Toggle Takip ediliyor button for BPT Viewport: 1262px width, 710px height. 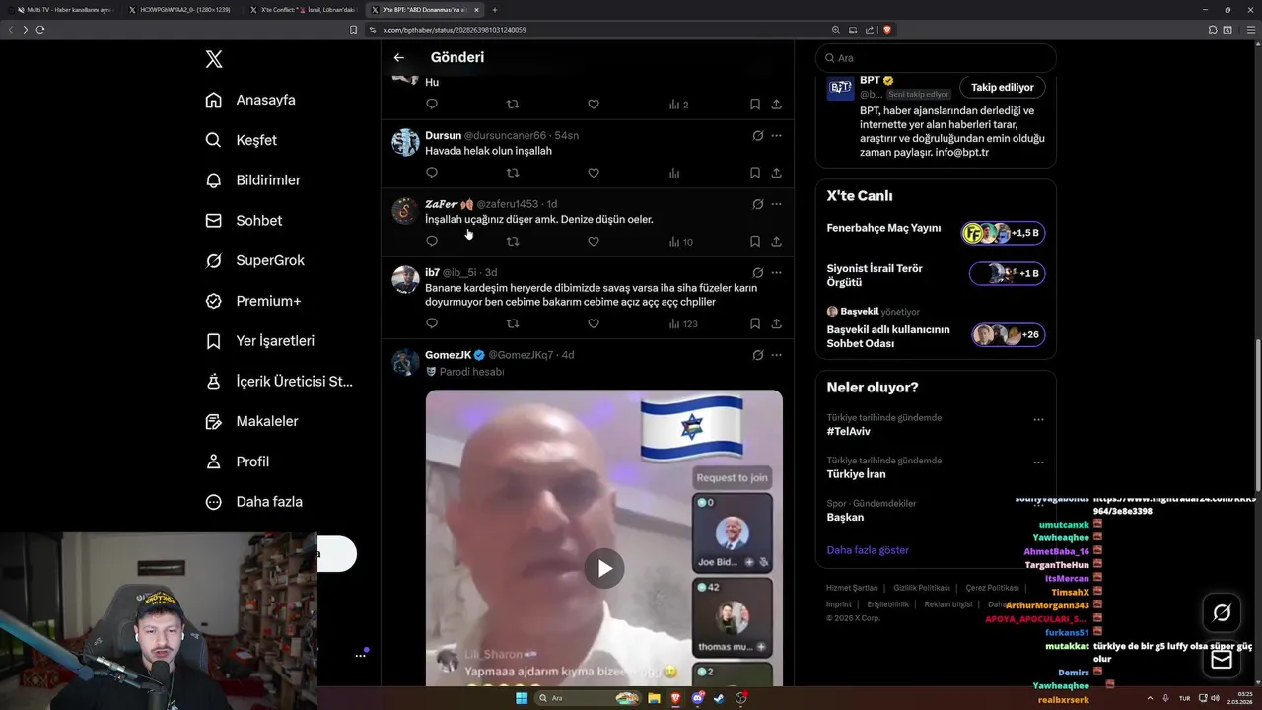[1002, 88]
